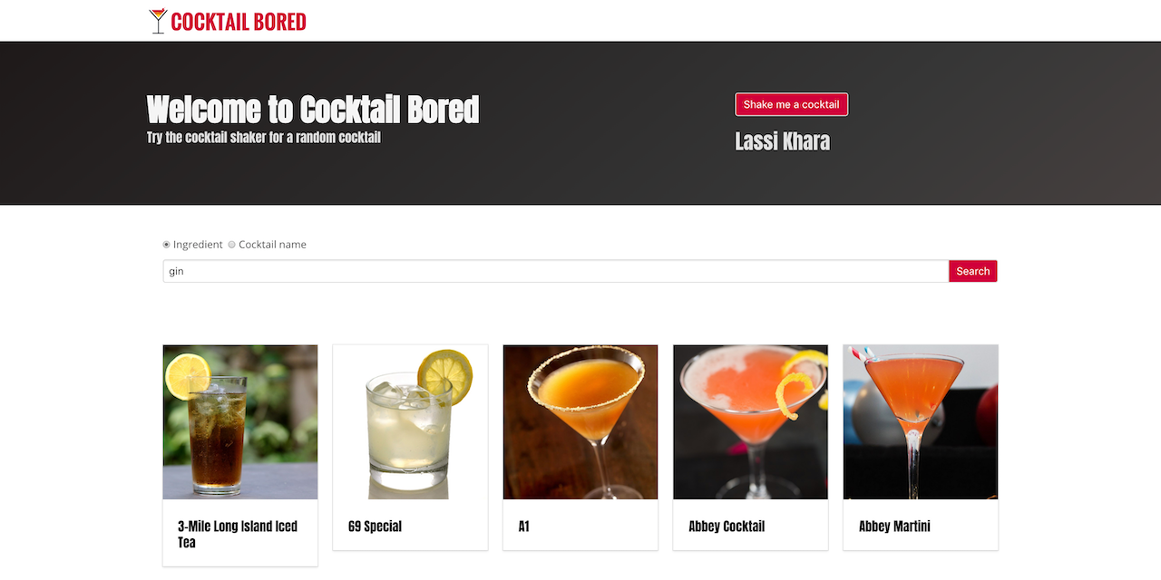Screen dimensions: 1161x580
Task: Click the Abbey Cocktail card title
Action: (x=727, y=526)
